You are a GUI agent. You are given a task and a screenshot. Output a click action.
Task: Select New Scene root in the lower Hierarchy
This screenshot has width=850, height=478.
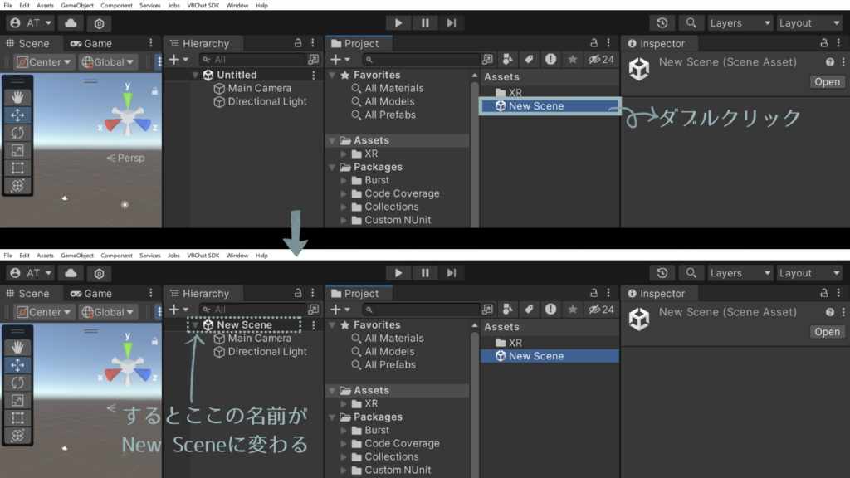[x=244, y=325]
